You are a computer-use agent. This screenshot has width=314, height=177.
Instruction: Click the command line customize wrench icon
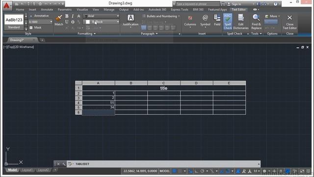(64, 164)
